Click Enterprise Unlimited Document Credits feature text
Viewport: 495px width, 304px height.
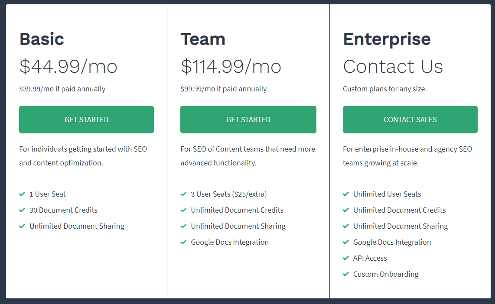(399, 210)
